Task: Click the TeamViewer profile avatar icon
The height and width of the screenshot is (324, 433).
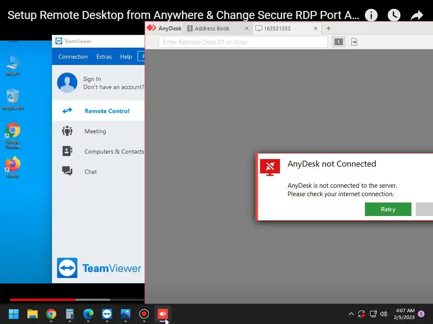Action: tap(67, 82)
